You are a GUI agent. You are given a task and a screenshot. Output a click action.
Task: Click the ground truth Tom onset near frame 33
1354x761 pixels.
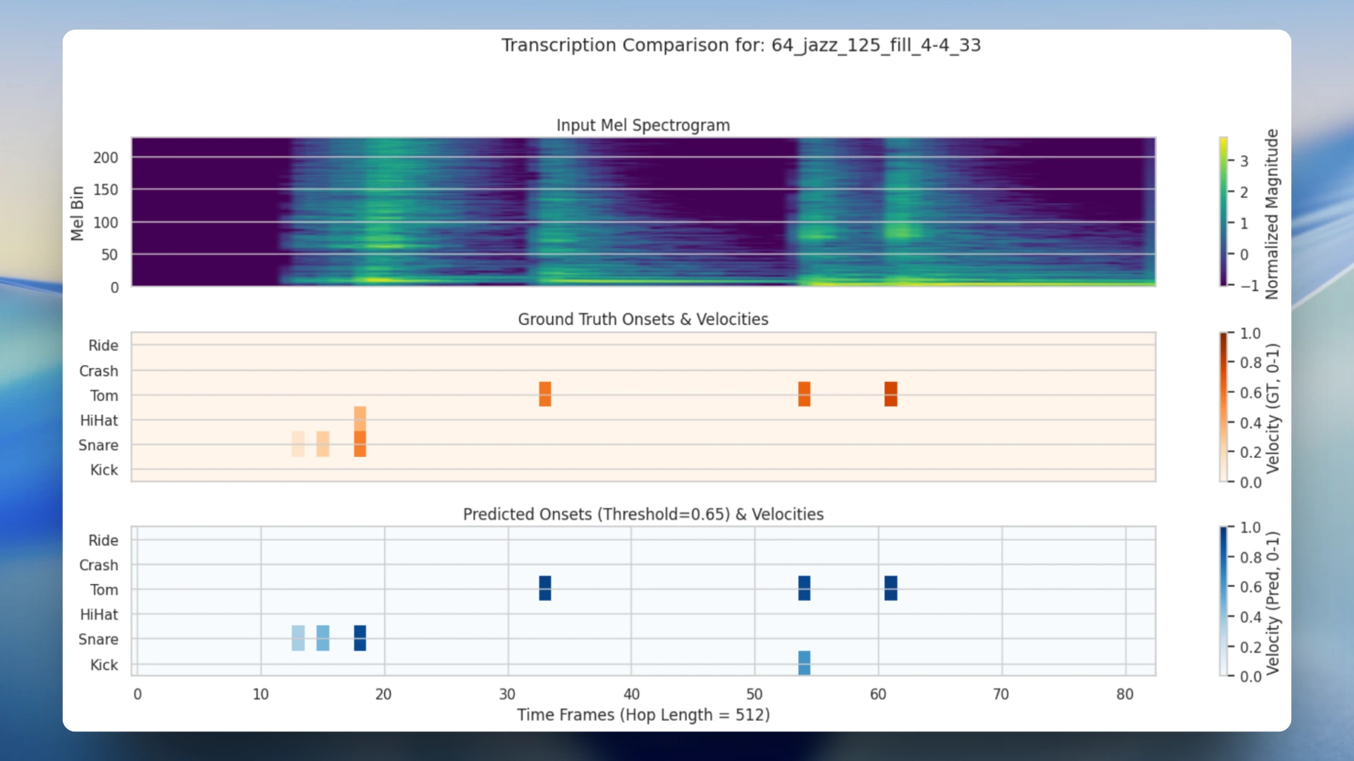pyautogui.click(x=544, y=394)
